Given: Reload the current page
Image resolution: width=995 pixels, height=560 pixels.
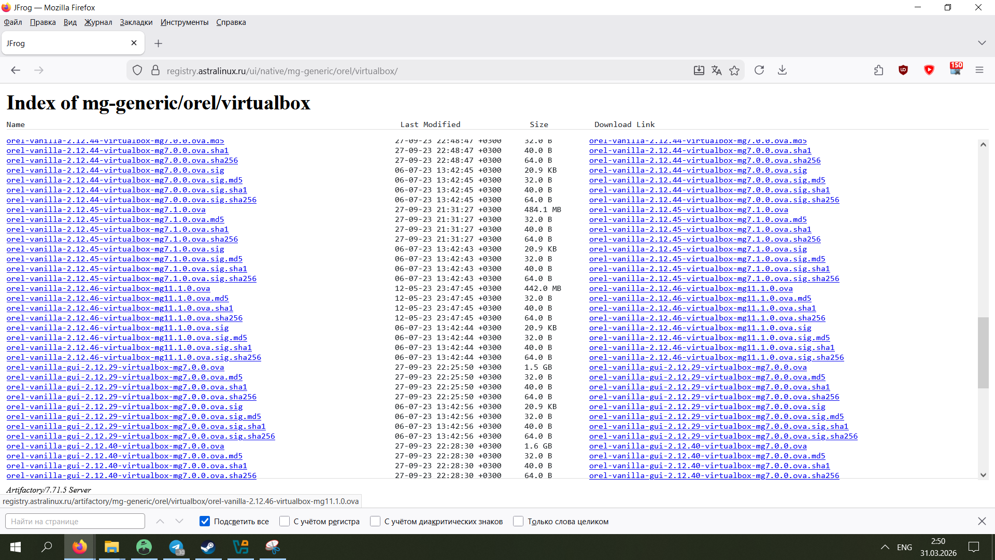Looking at the screenshot, I should pos(759,71).
